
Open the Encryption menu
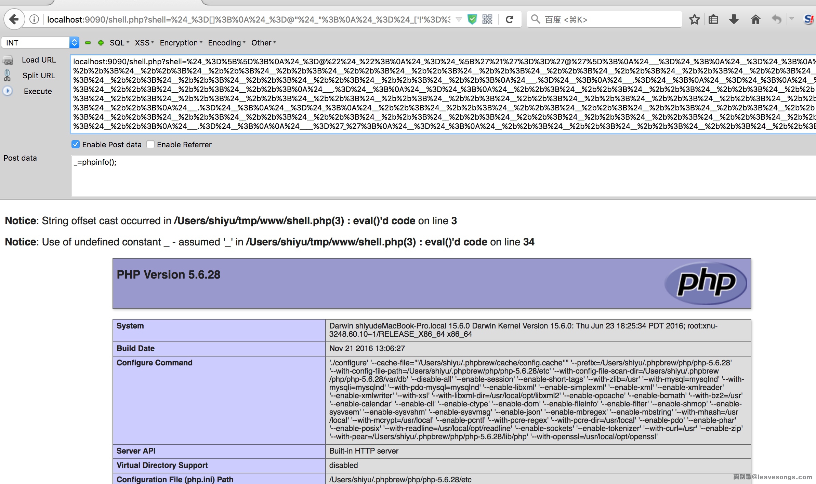[x=181, y=43]
